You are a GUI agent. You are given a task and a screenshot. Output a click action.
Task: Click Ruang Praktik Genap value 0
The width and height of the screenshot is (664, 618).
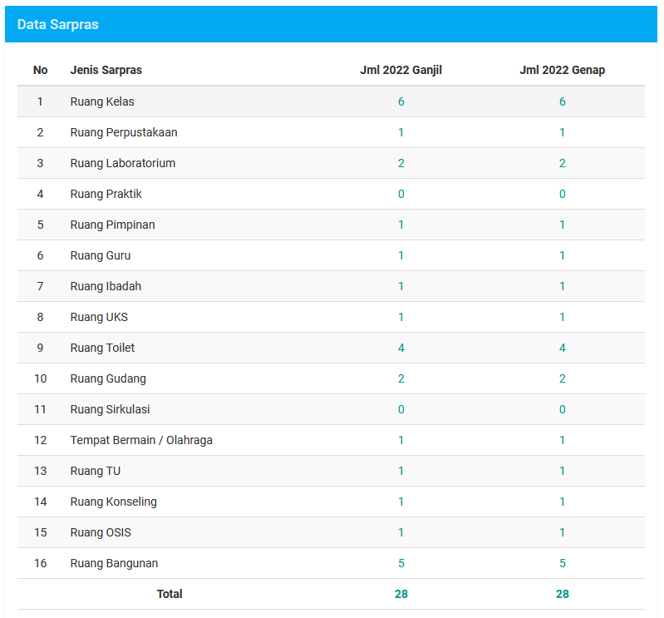(563, 194)
